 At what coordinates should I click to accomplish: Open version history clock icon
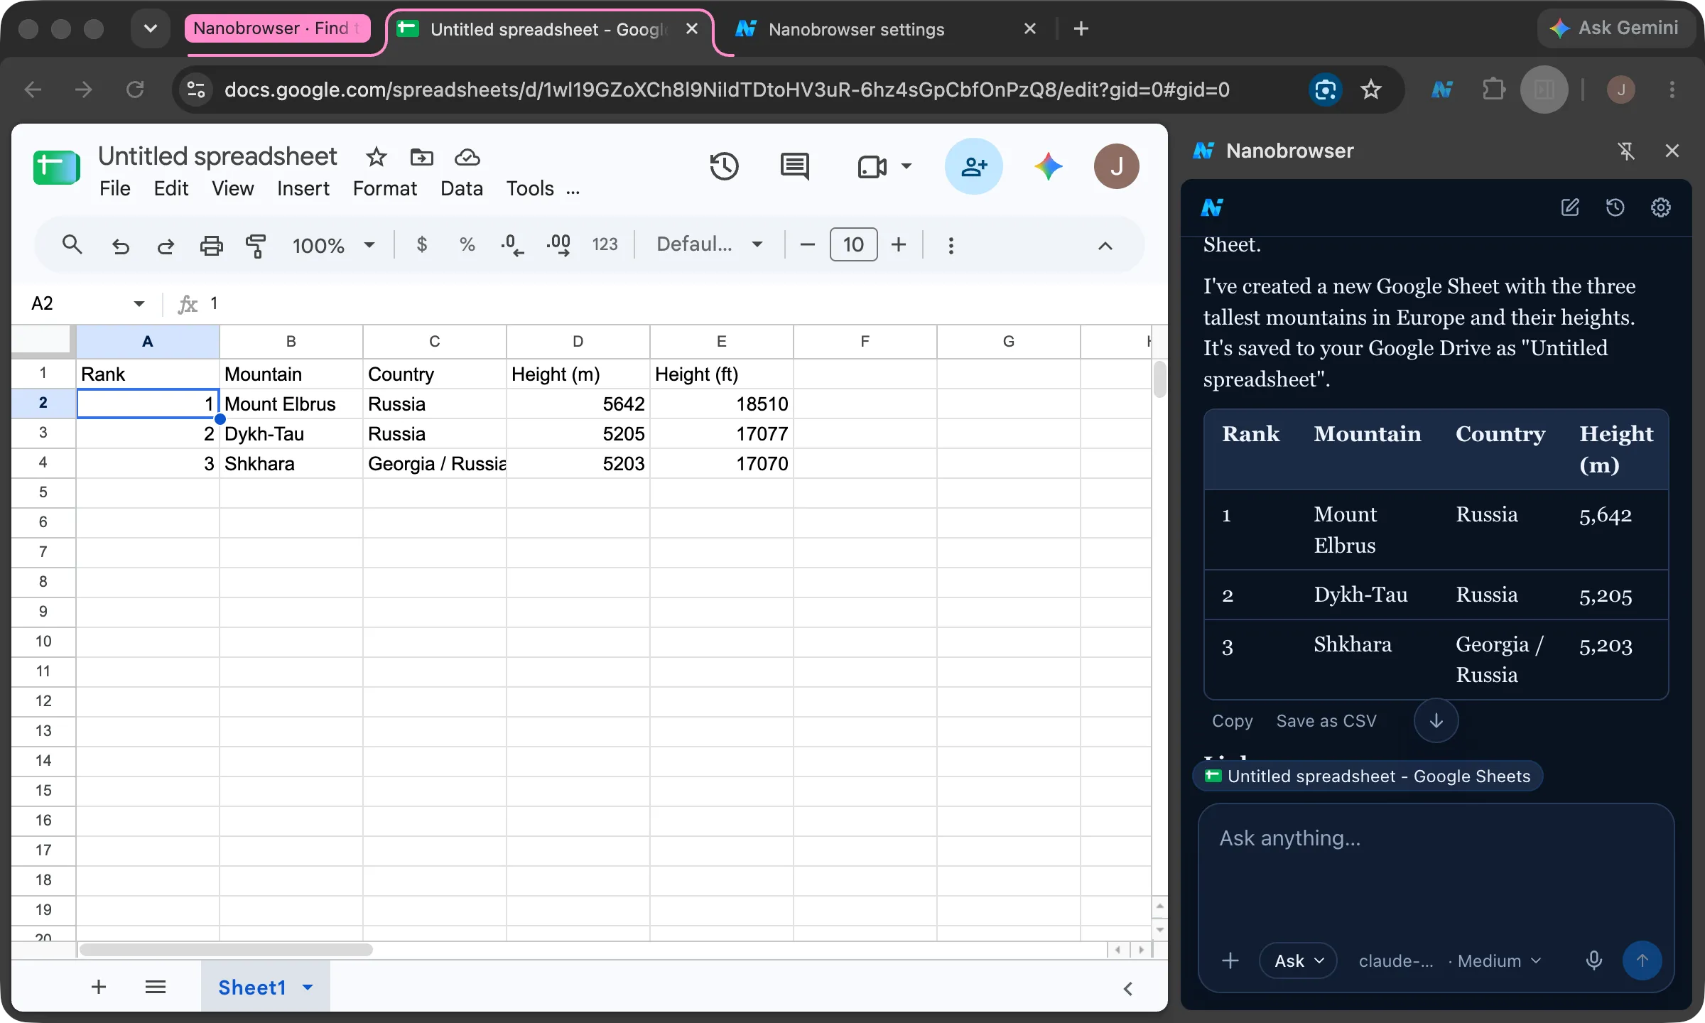[724, 166]
